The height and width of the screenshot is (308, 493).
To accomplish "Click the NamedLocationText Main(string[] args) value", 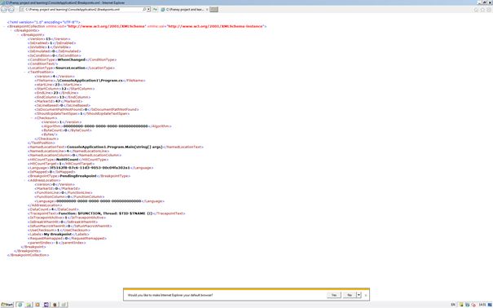I will pos(115,147).
